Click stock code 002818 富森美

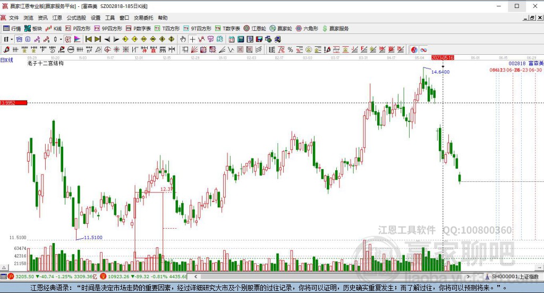coord(526,63)
